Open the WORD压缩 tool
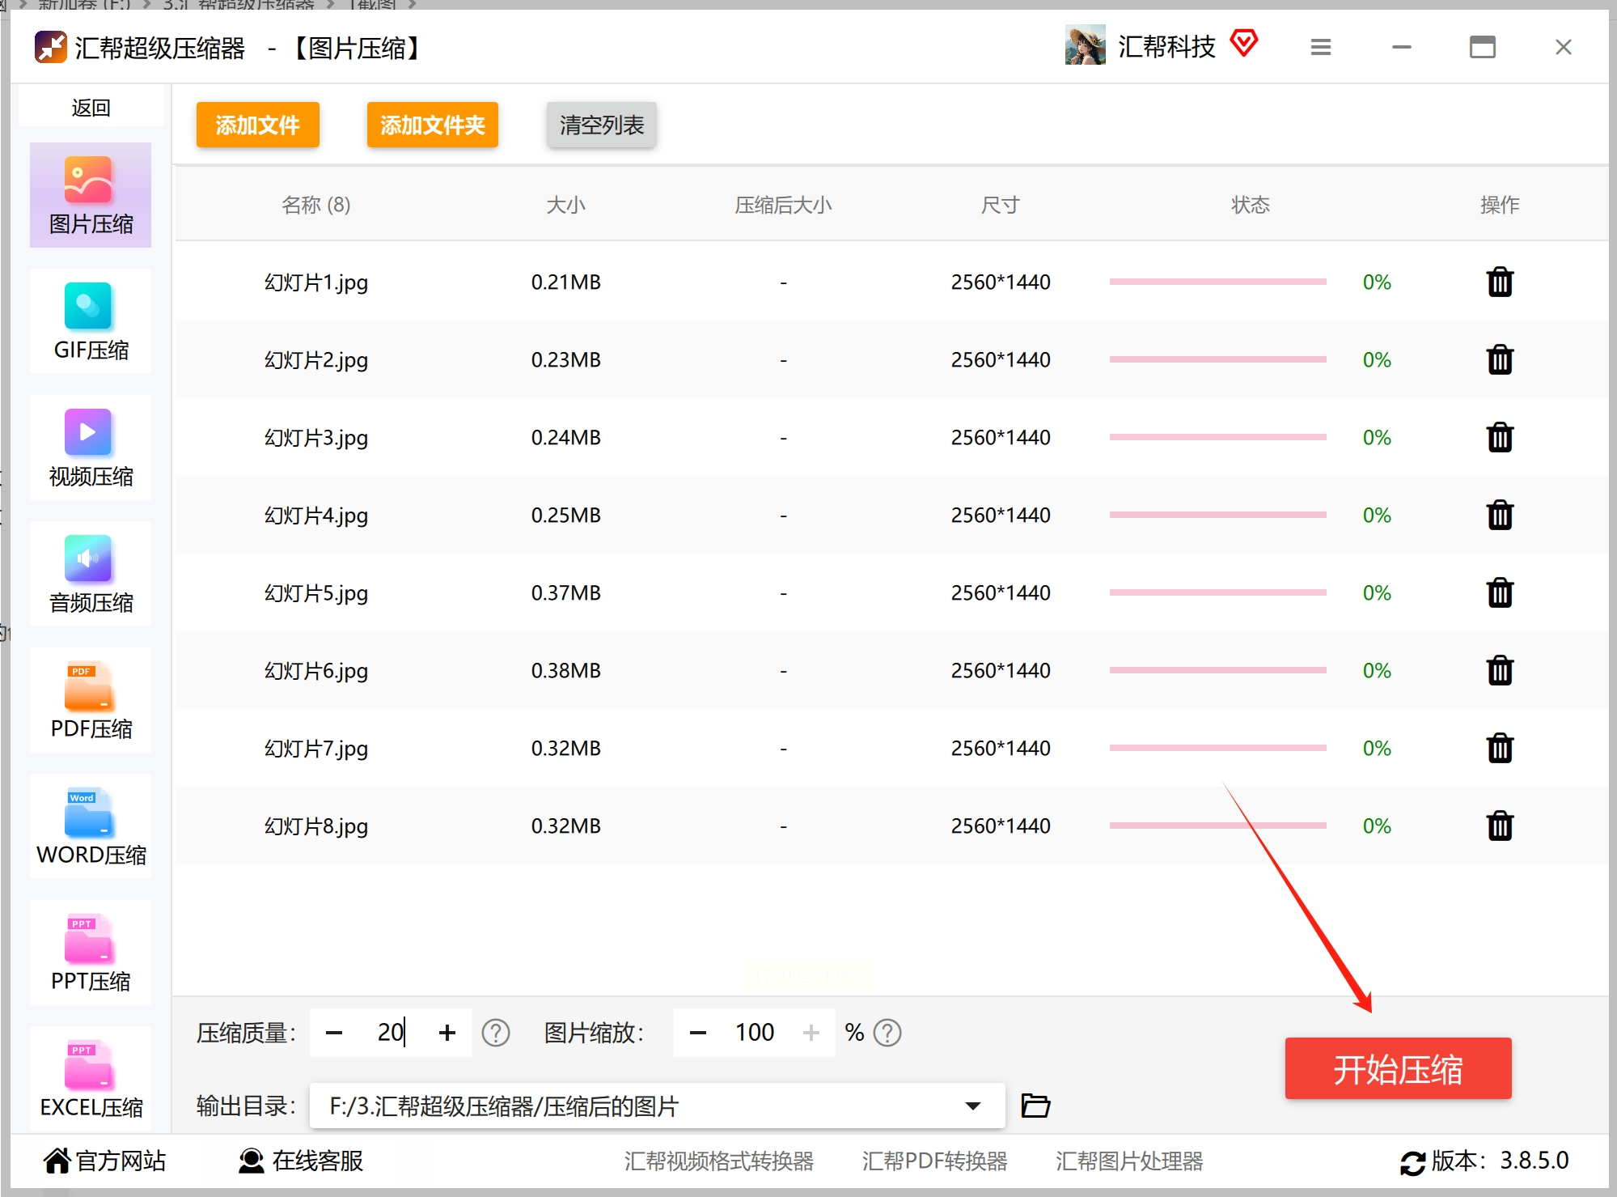 tap(91, 827)
